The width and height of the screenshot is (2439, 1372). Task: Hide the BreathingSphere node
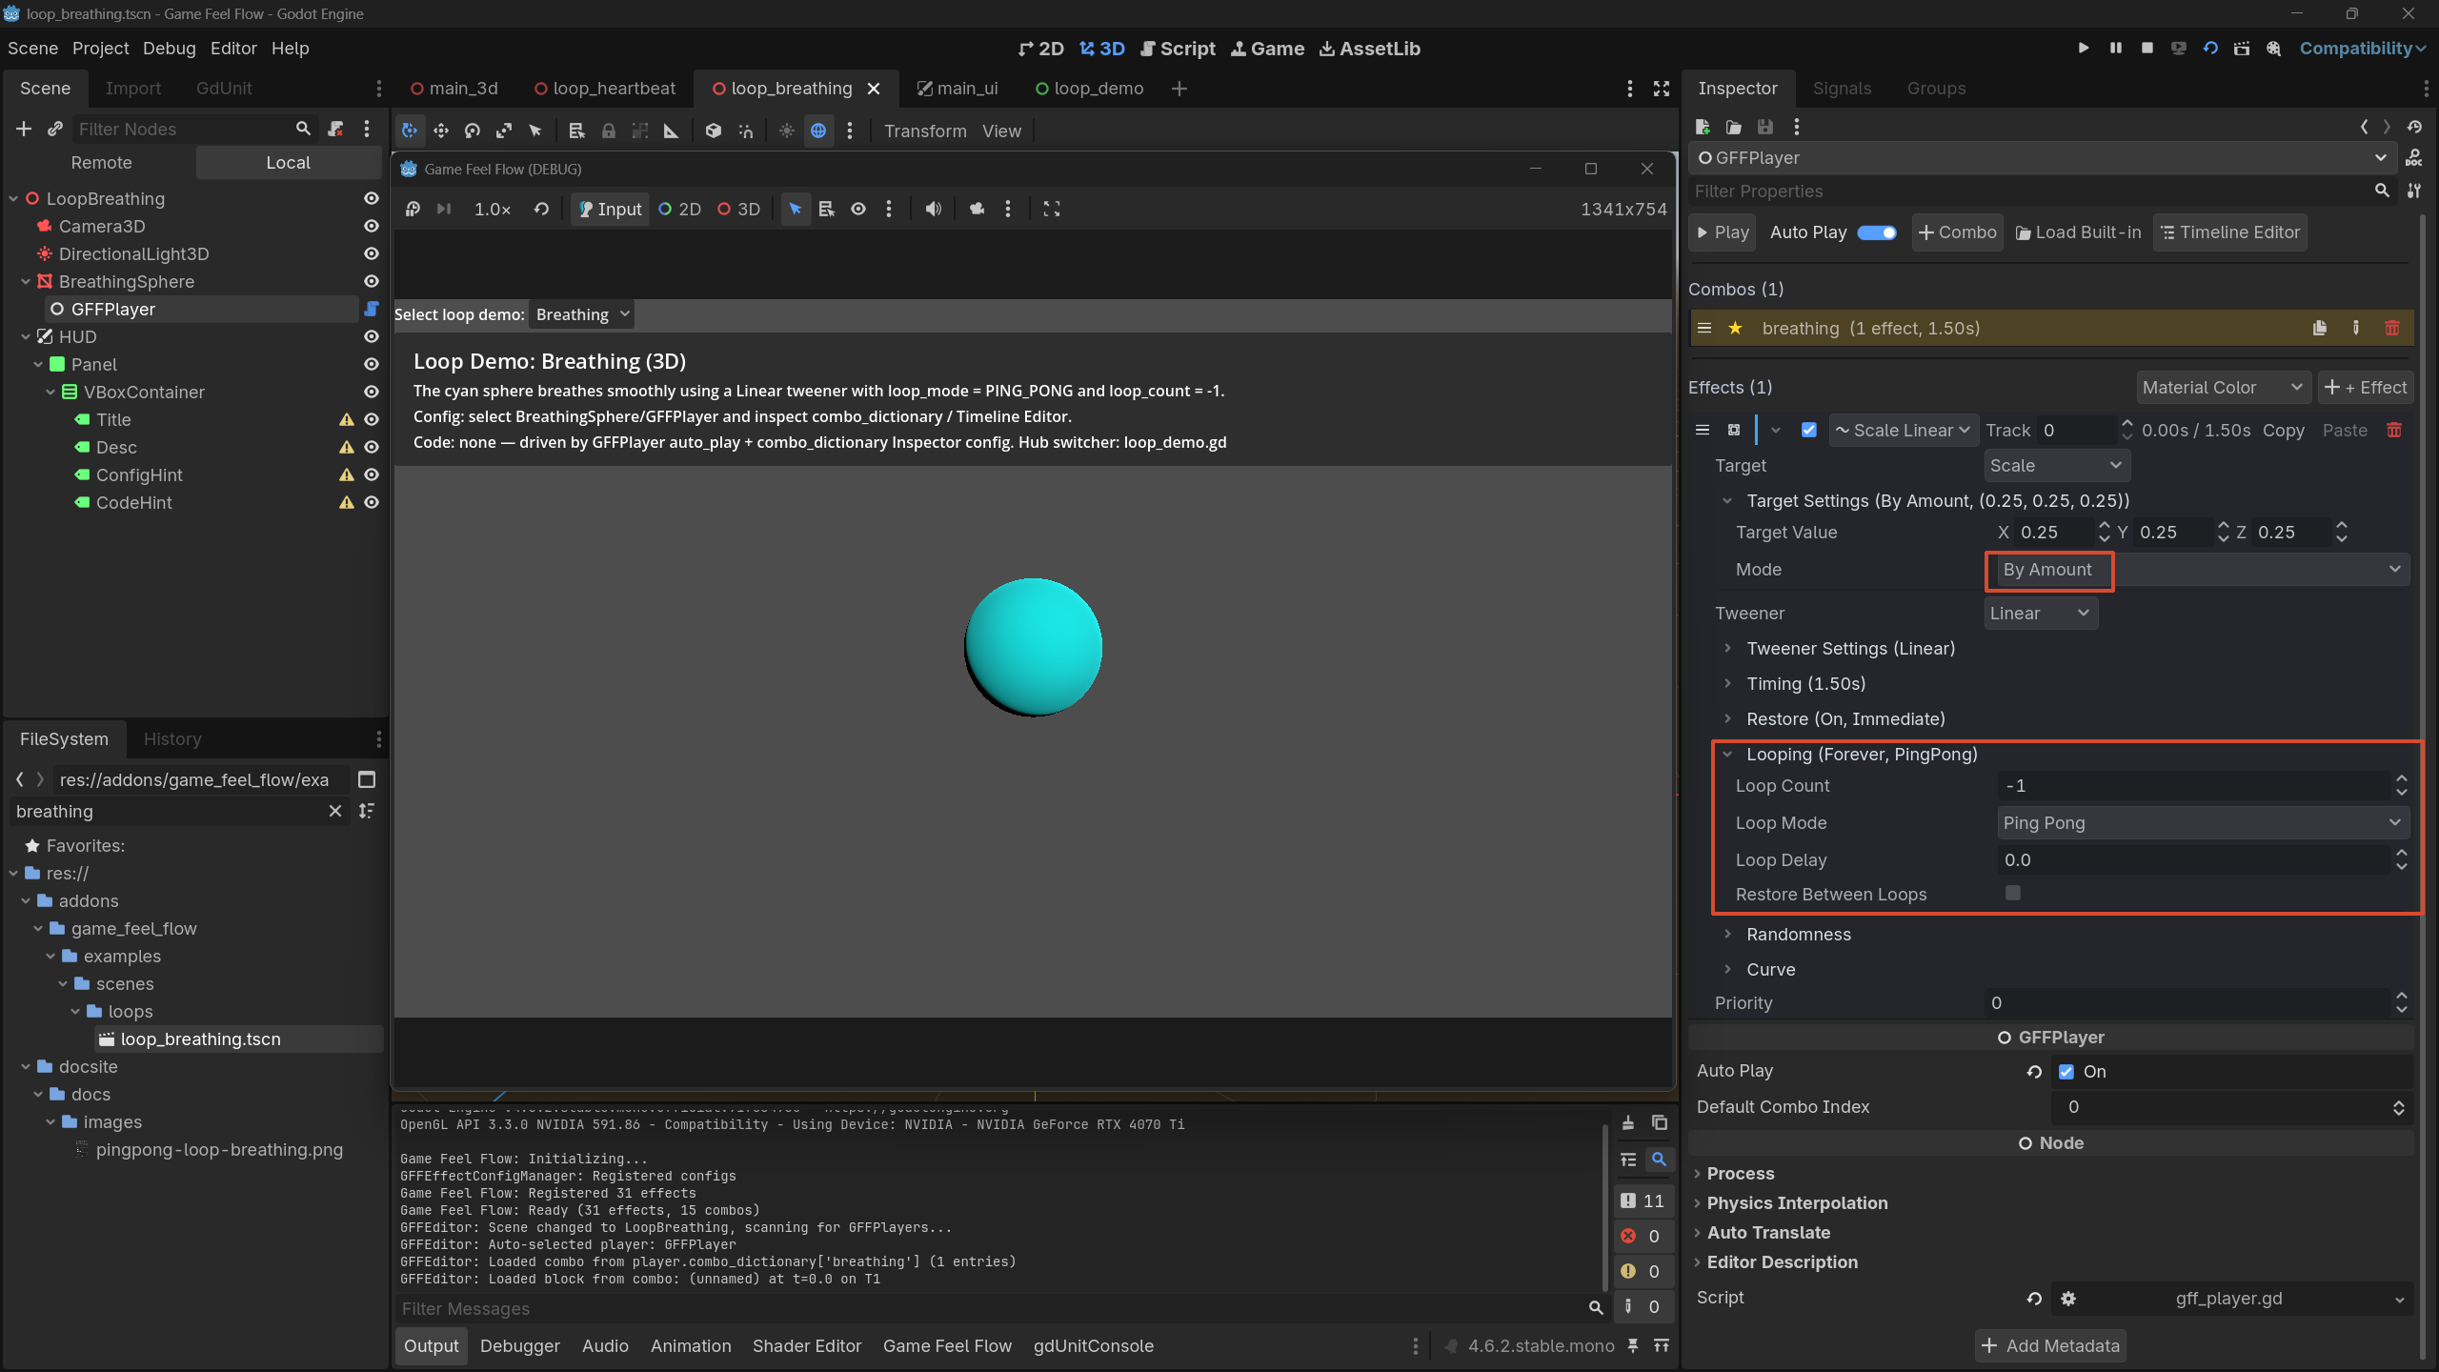pos(372,281)
